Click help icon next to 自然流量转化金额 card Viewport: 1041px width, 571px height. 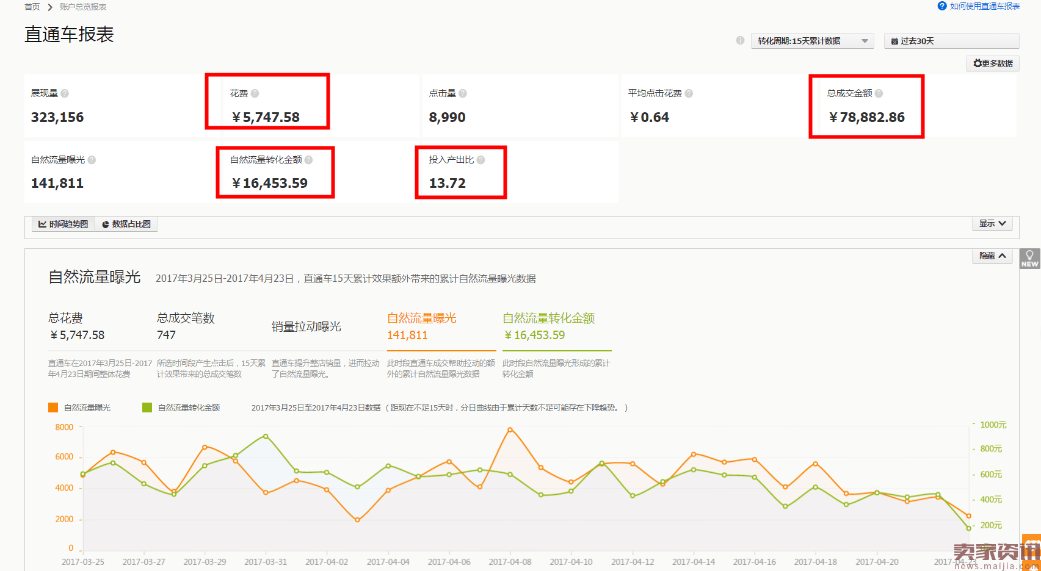pyautogui.click(x=308, y=160)
